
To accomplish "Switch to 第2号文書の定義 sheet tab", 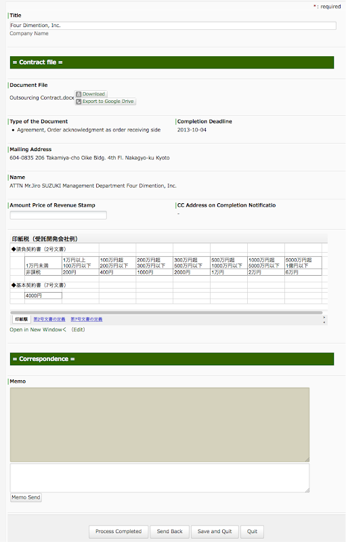I will [x=49, y=319].
